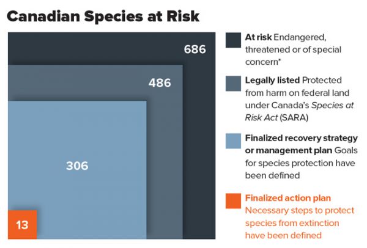Click the 'from harm on federal land' text
Viewport: 367px width, 248px height.
point(297,93)
